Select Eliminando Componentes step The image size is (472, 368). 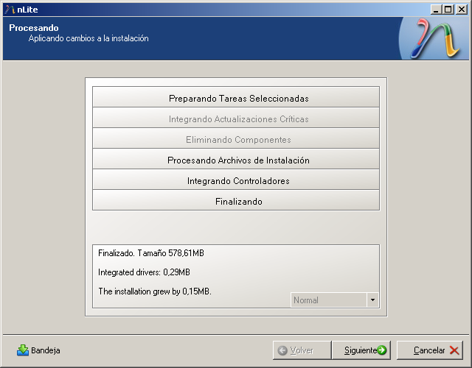point(236,138)
